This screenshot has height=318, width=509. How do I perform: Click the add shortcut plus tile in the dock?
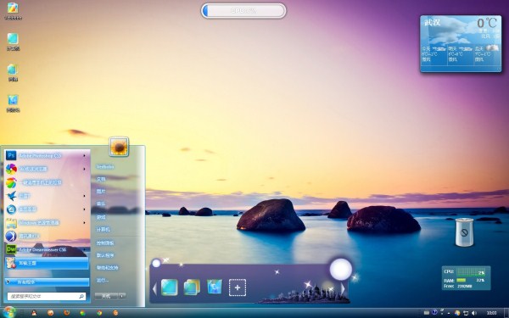tap(238, 287)
